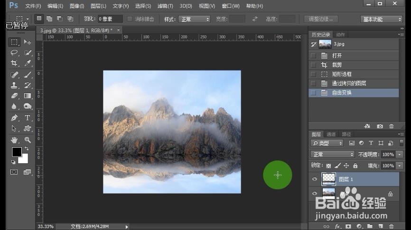Click New selection mode icon
The width and height of the screenshot is (411, 230).
click(x=39, y=18)
